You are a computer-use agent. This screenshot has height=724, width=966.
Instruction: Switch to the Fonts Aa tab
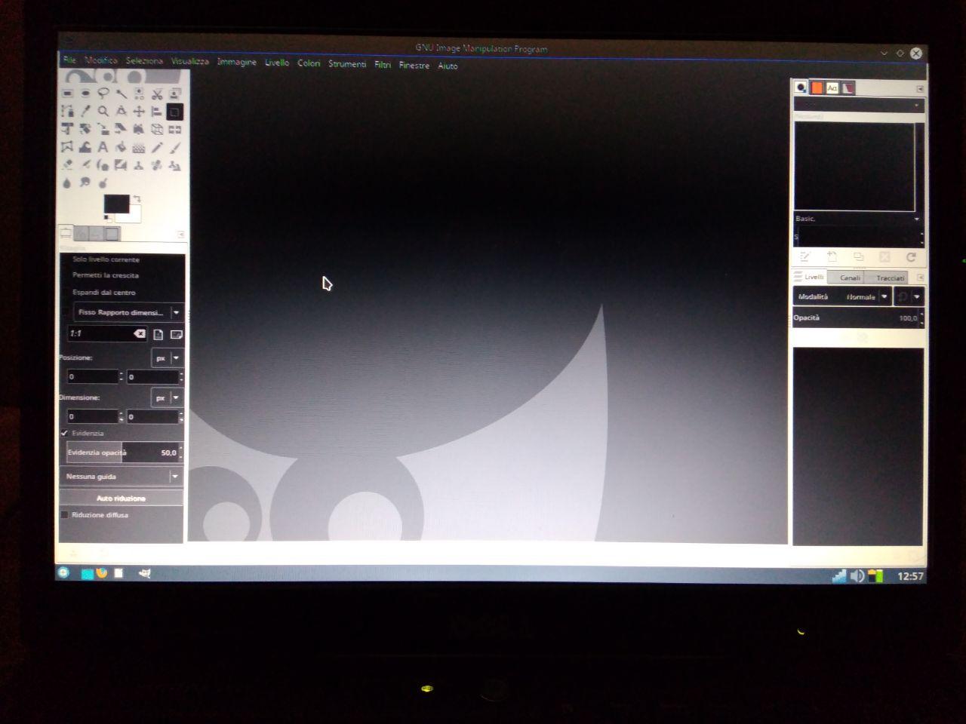point(832,88)
